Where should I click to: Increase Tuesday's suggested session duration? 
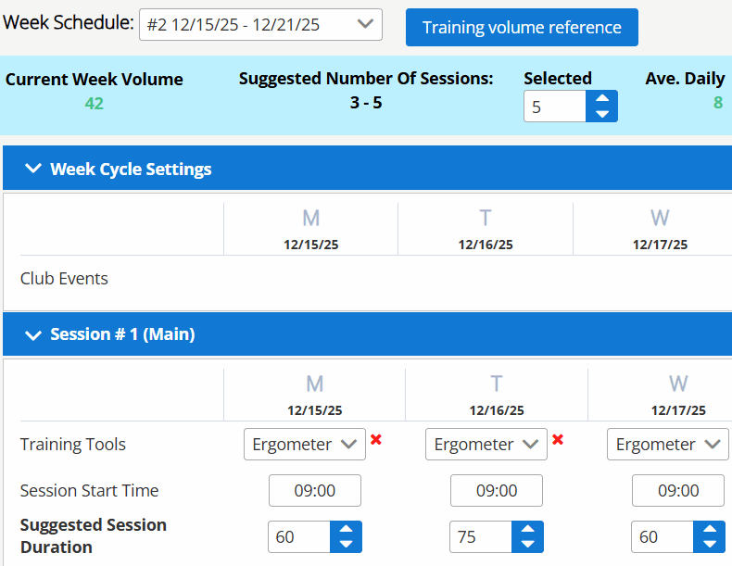pyautogui.click(x=528, y=529)
